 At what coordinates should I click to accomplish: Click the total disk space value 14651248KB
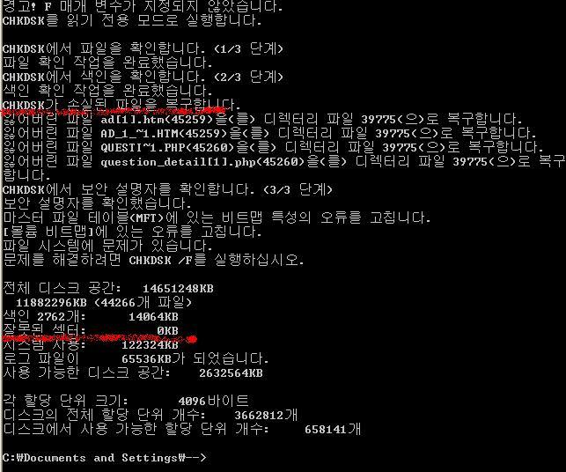(x=178, y=288)
